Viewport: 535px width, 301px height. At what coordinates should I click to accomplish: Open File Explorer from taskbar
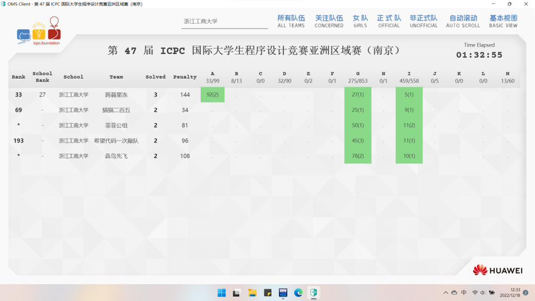coord(252,293)
